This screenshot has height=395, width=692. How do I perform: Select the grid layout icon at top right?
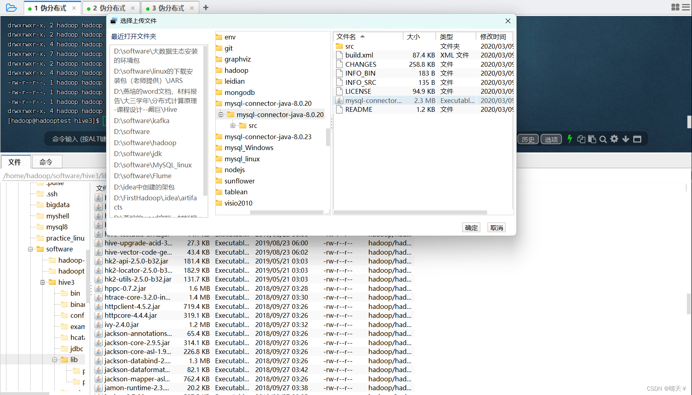tap(675, 7)
